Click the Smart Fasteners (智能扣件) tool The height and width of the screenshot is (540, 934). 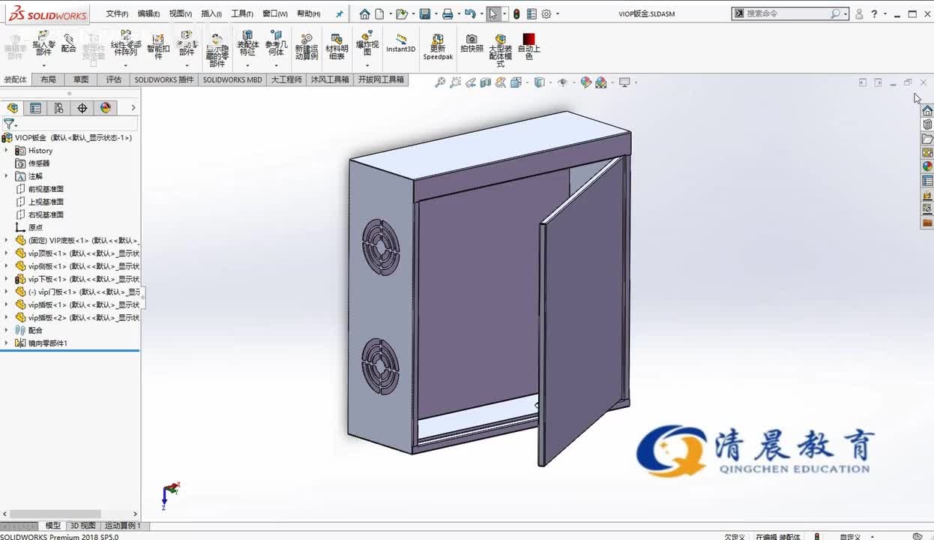(x=158, y=46)
